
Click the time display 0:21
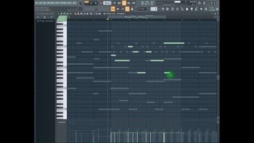pyautogui.click(x=147, y=3)
